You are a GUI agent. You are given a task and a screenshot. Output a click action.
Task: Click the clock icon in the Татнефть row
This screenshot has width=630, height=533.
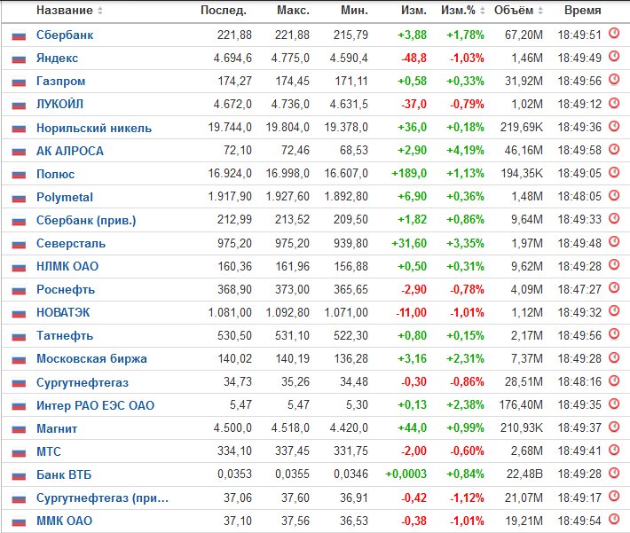(x=614, y=333)
